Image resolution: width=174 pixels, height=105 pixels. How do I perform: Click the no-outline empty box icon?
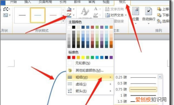tap(70, 63)
